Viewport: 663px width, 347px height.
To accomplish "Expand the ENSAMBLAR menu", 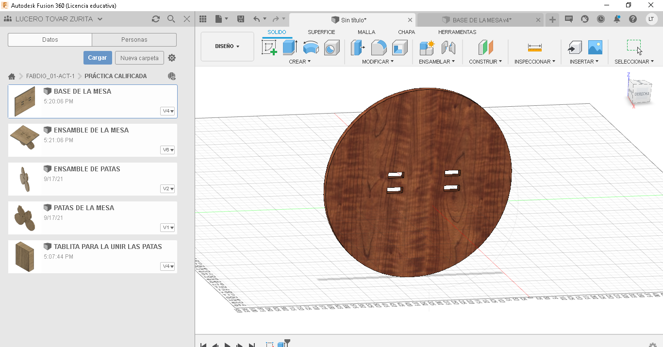I will (437, 62).
